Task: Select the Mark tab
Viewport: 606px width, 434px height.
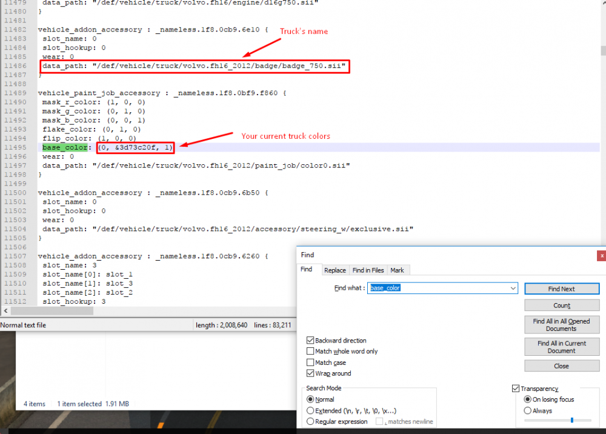Action: tap(397, 270)
